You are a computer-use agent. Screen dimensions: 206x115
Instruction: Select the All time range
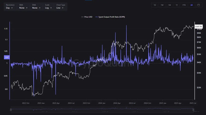[191, 5]
